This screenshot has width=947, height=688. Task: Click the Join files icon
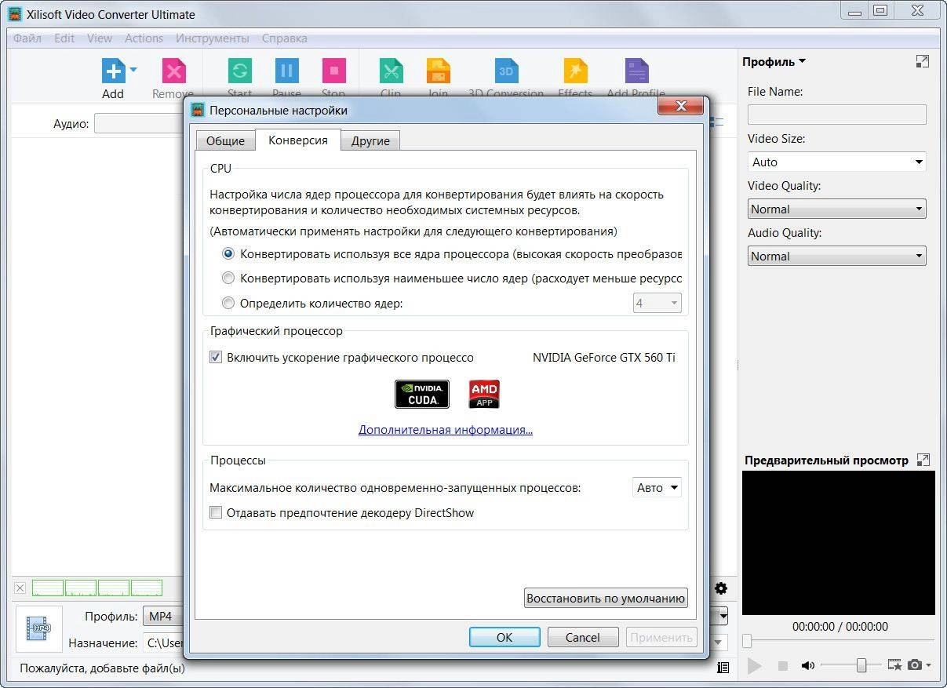click(438, 71)
